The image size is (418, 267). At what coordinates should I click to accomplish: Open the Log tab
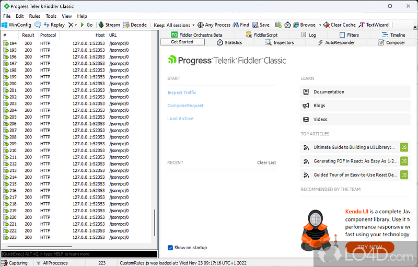308,35
